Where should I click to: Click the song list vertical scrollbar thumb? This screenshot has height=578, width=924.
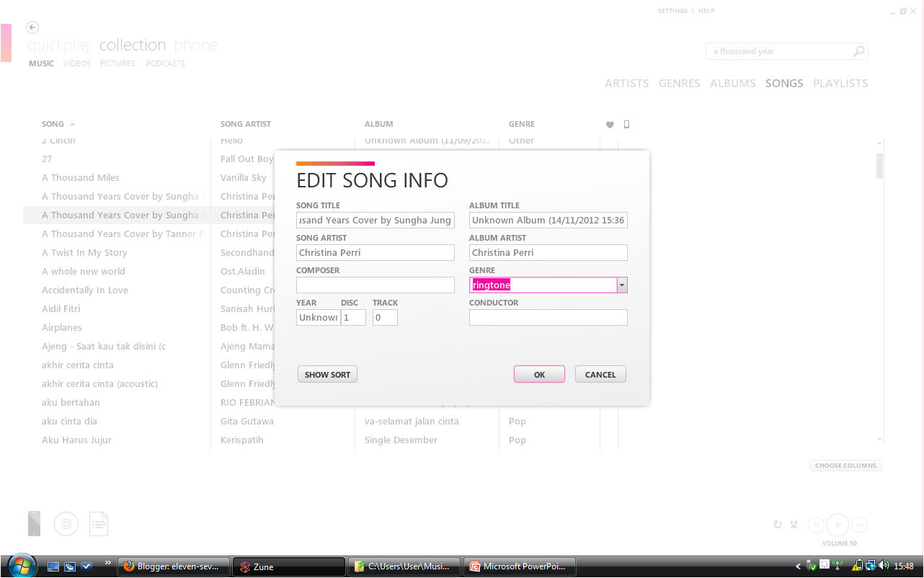[879, 165]
